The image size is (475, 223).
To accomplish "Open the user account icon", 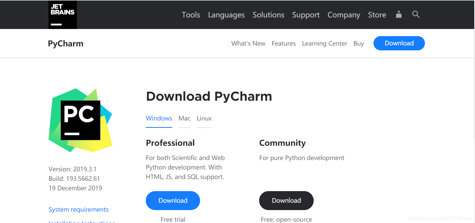I will point(399,14).
